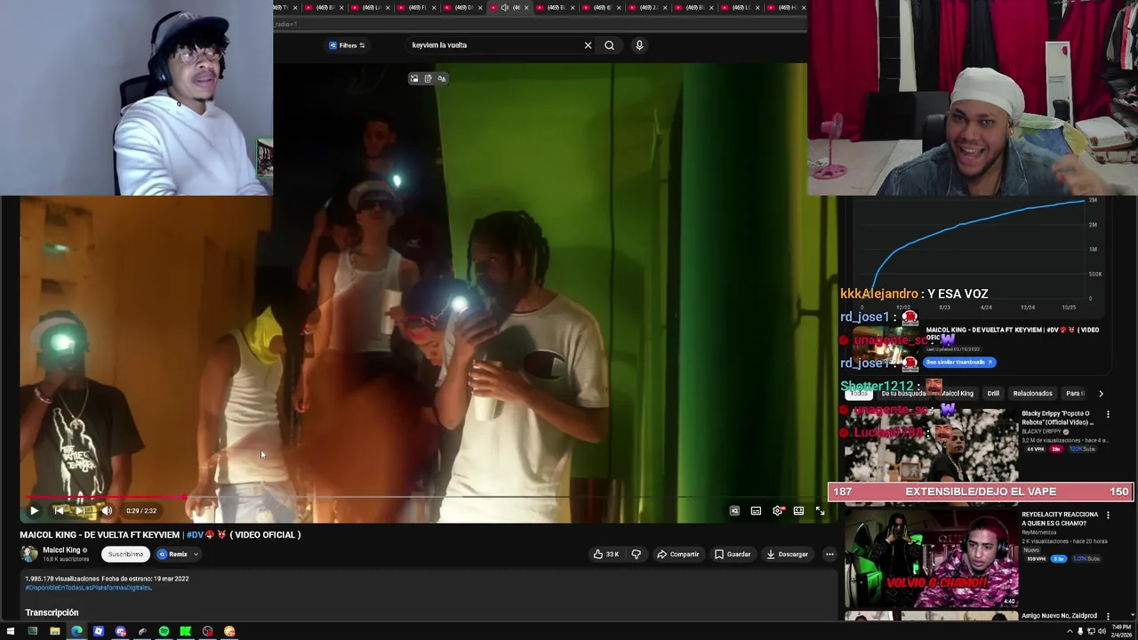Open Spotify from the taskbar
Image resolution: width=1138 pixels, height=640 pixels.
[164, 631]
